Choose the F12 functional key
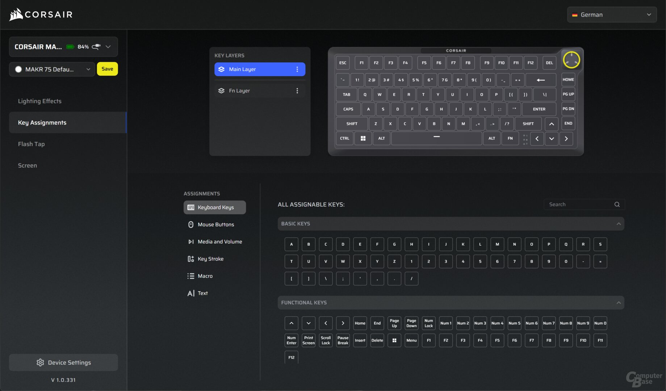This screenshot has width=666, height=391. tap(292, 357)
